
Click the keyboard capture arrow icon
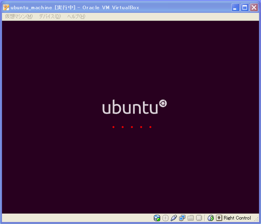(x=219, y=218)
